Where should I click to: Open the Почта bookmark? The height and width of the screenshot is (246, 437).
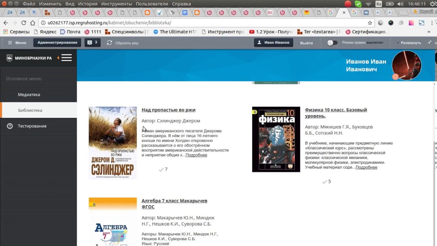70,32
